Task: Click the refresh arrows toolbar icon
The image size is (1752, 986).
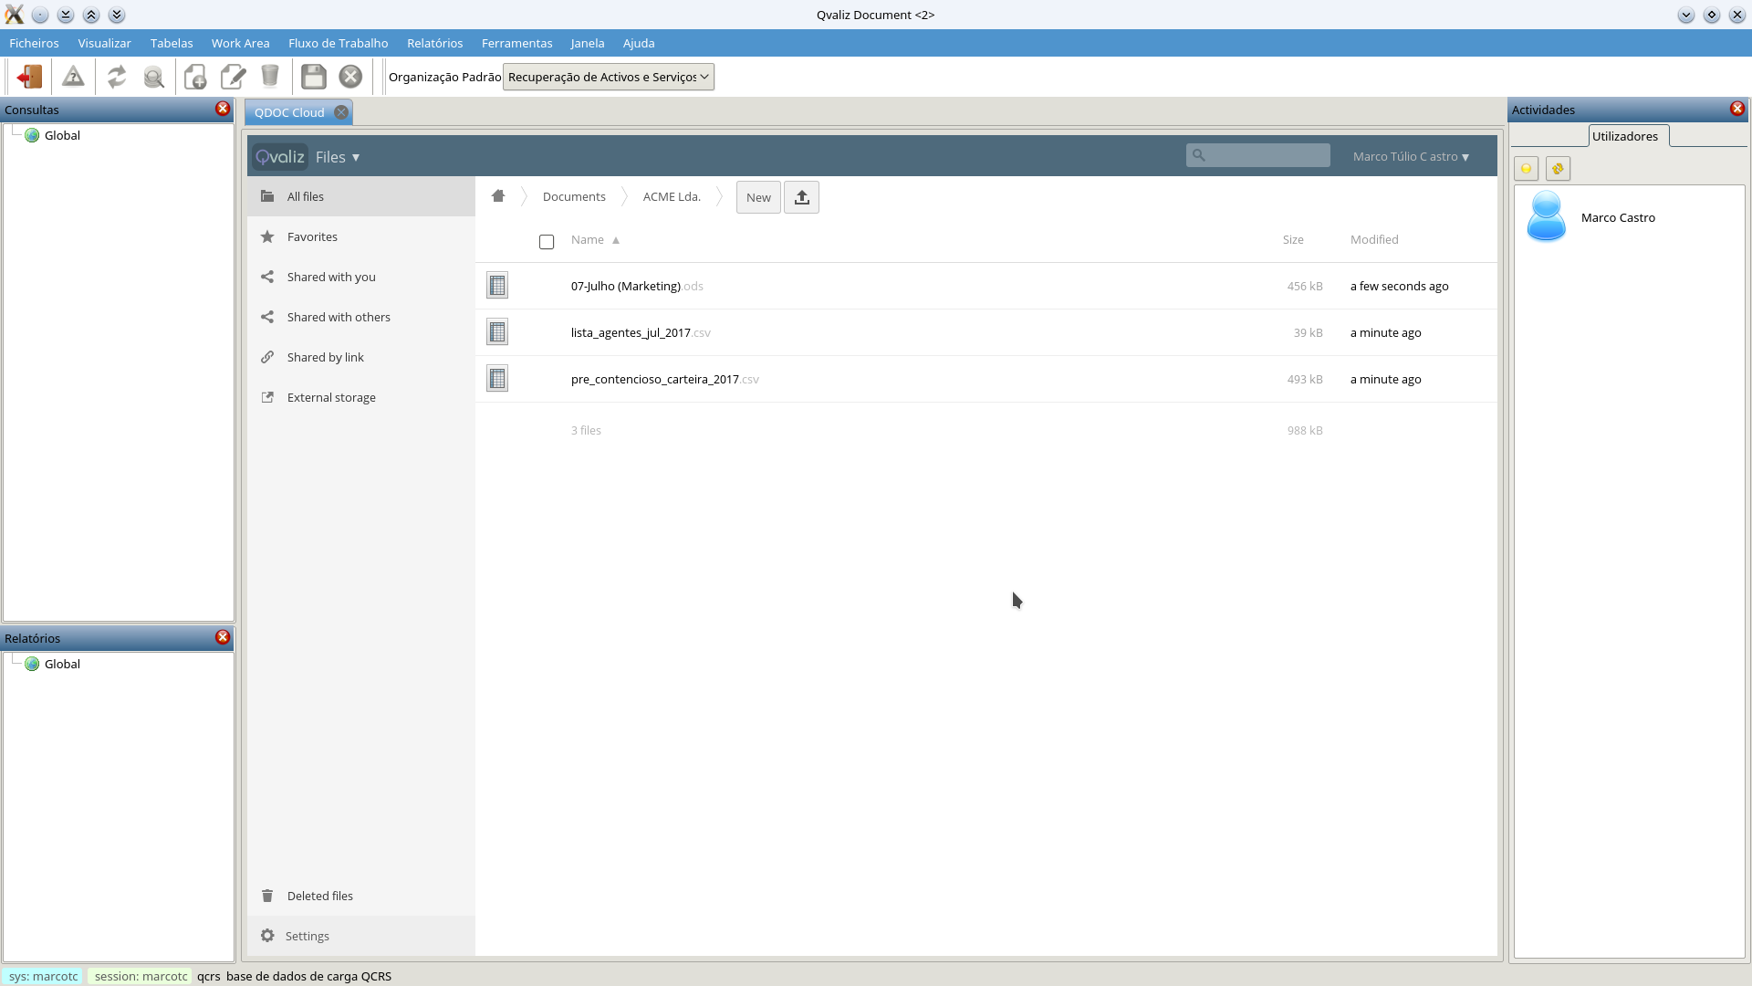Action: click(116, 77)
